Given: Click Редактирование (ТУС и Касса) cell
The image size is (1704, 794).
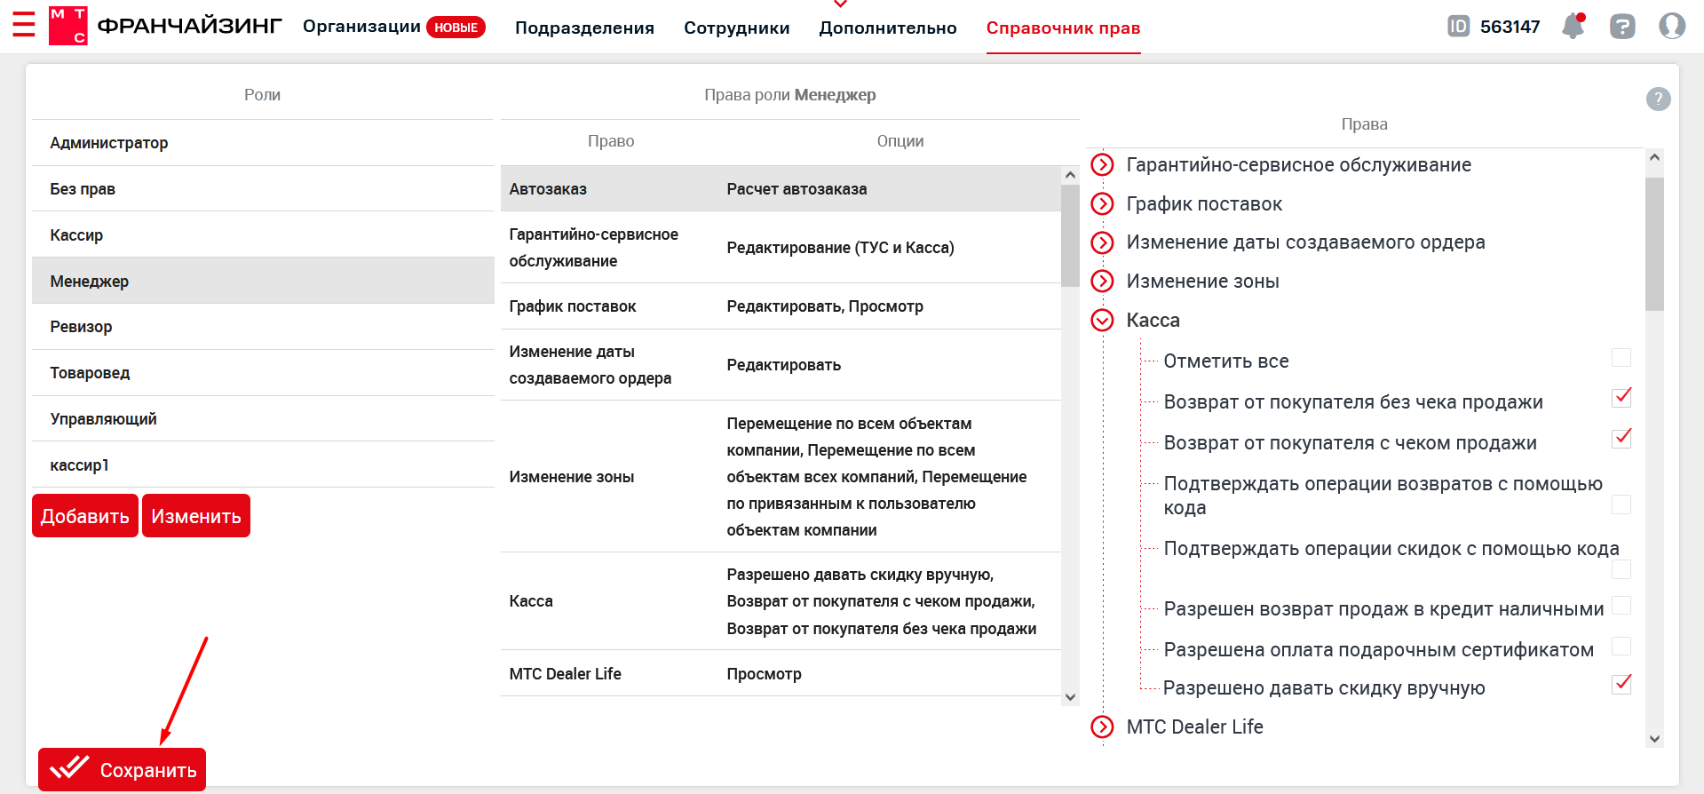Looking at the screenshot, I should point(840,248).
